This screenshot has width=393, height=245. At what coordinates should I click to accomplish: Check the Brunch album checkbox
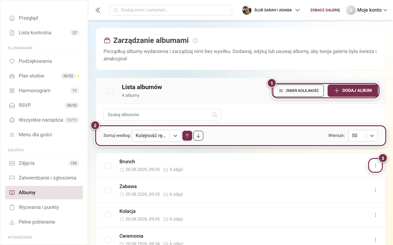108,166
